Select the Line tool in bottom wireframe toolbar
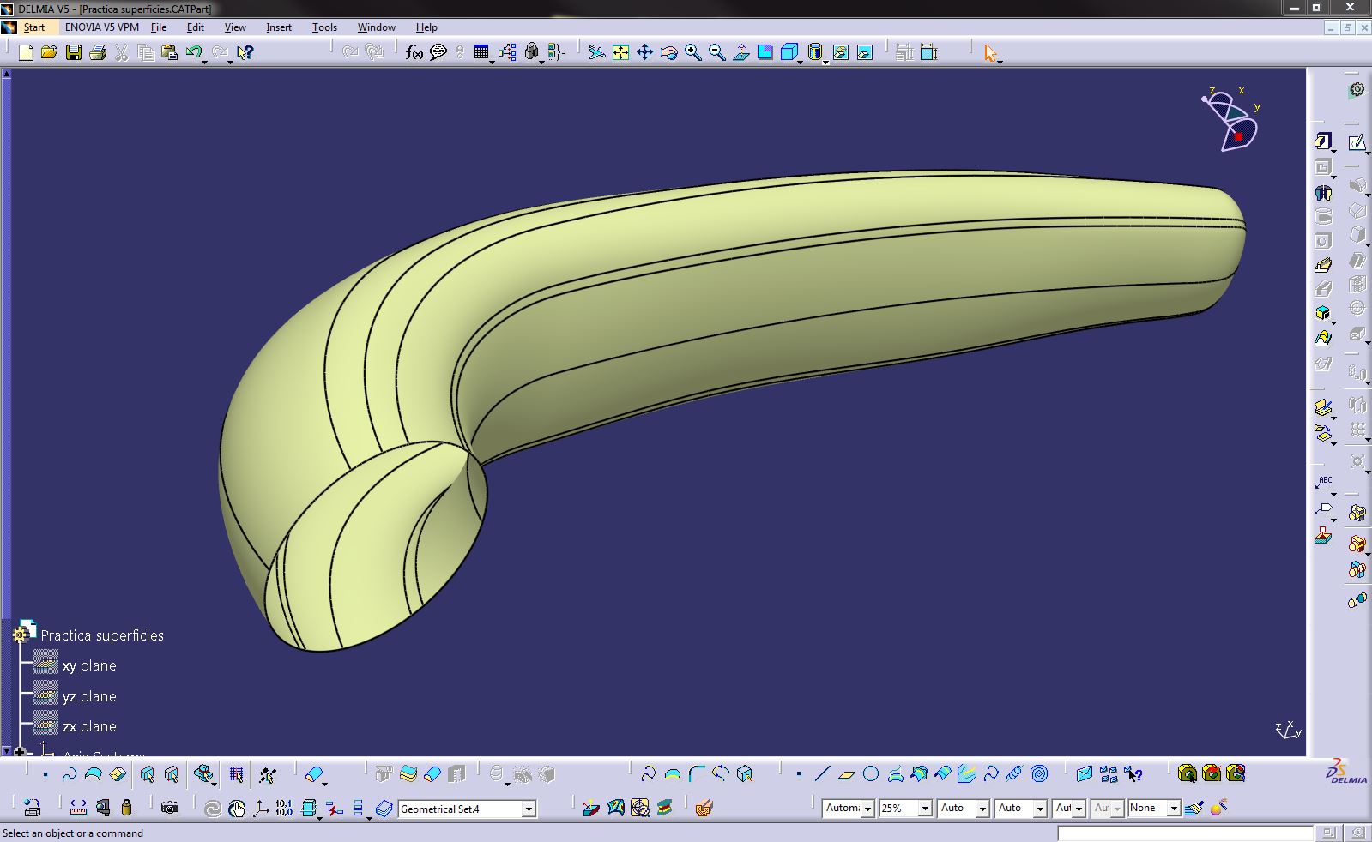The height and width of the screenshot is (842, 1372). tap(822, 774)
